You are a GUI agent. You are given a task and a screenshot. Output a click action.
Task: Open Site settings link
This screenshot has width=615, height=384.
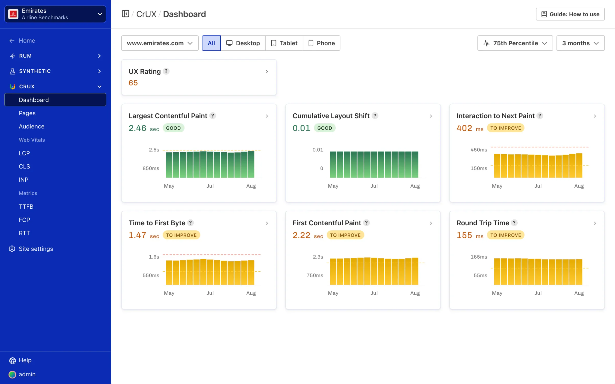[x=36, y=249]
